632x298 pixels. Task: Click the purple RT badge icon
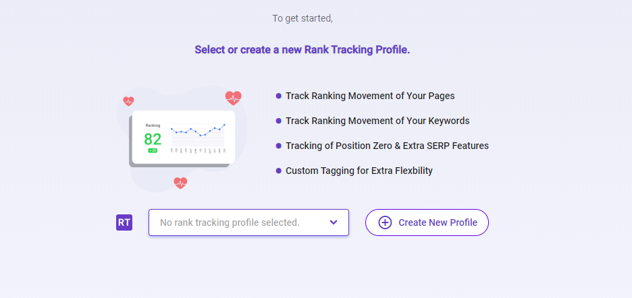point(124,222)
